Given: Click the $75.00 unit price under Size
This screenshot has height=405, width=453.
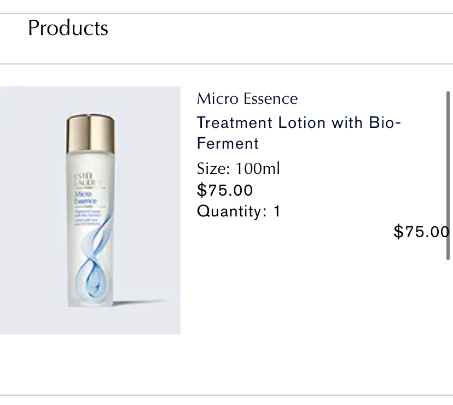Looking at the screenshot, I should click(x=225, y=190).
